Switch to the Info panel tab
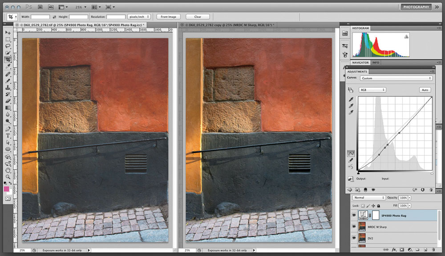The image size is (445, 256). coord(376,63)
